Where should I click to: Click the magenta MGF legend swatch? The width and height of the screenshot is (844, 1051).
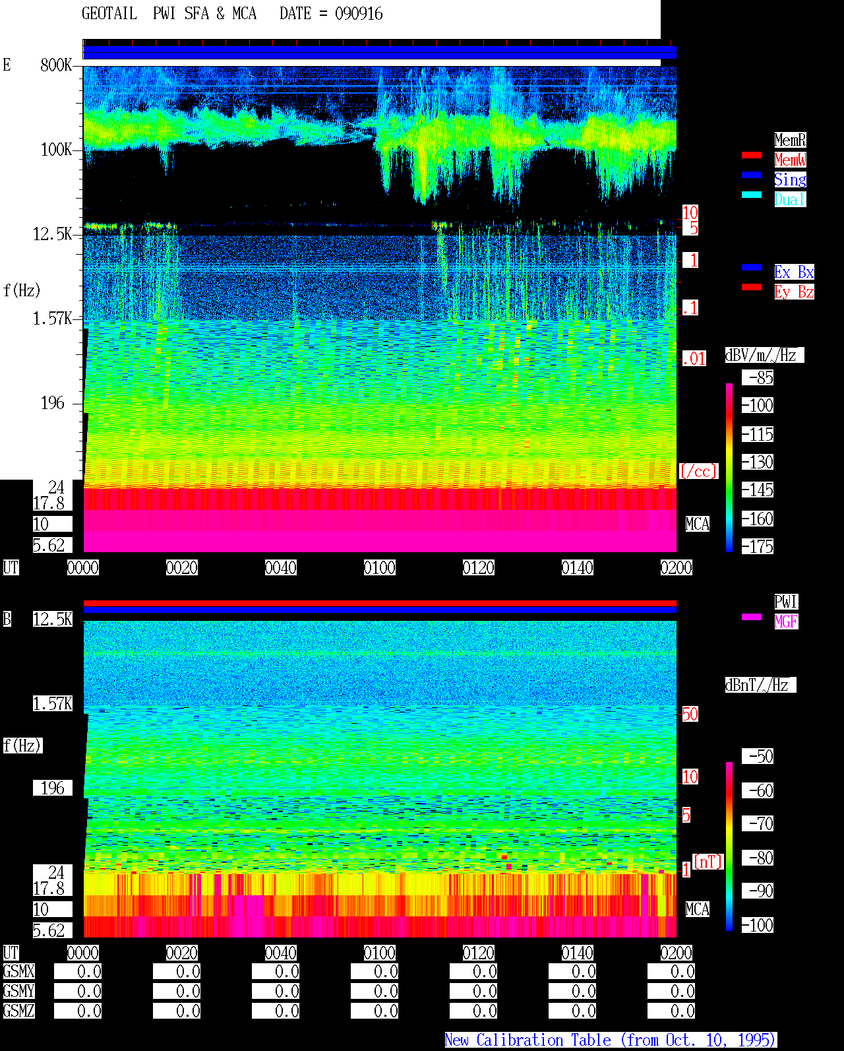752,617
